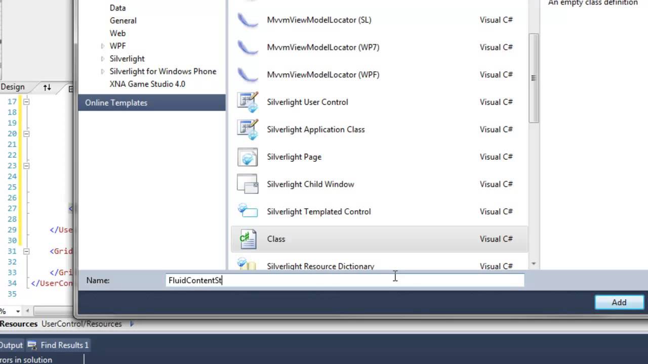Viewport: 648px width, 364px height.
Task: Click the Silverlight User Control icon
Action: tap(248, 102)
